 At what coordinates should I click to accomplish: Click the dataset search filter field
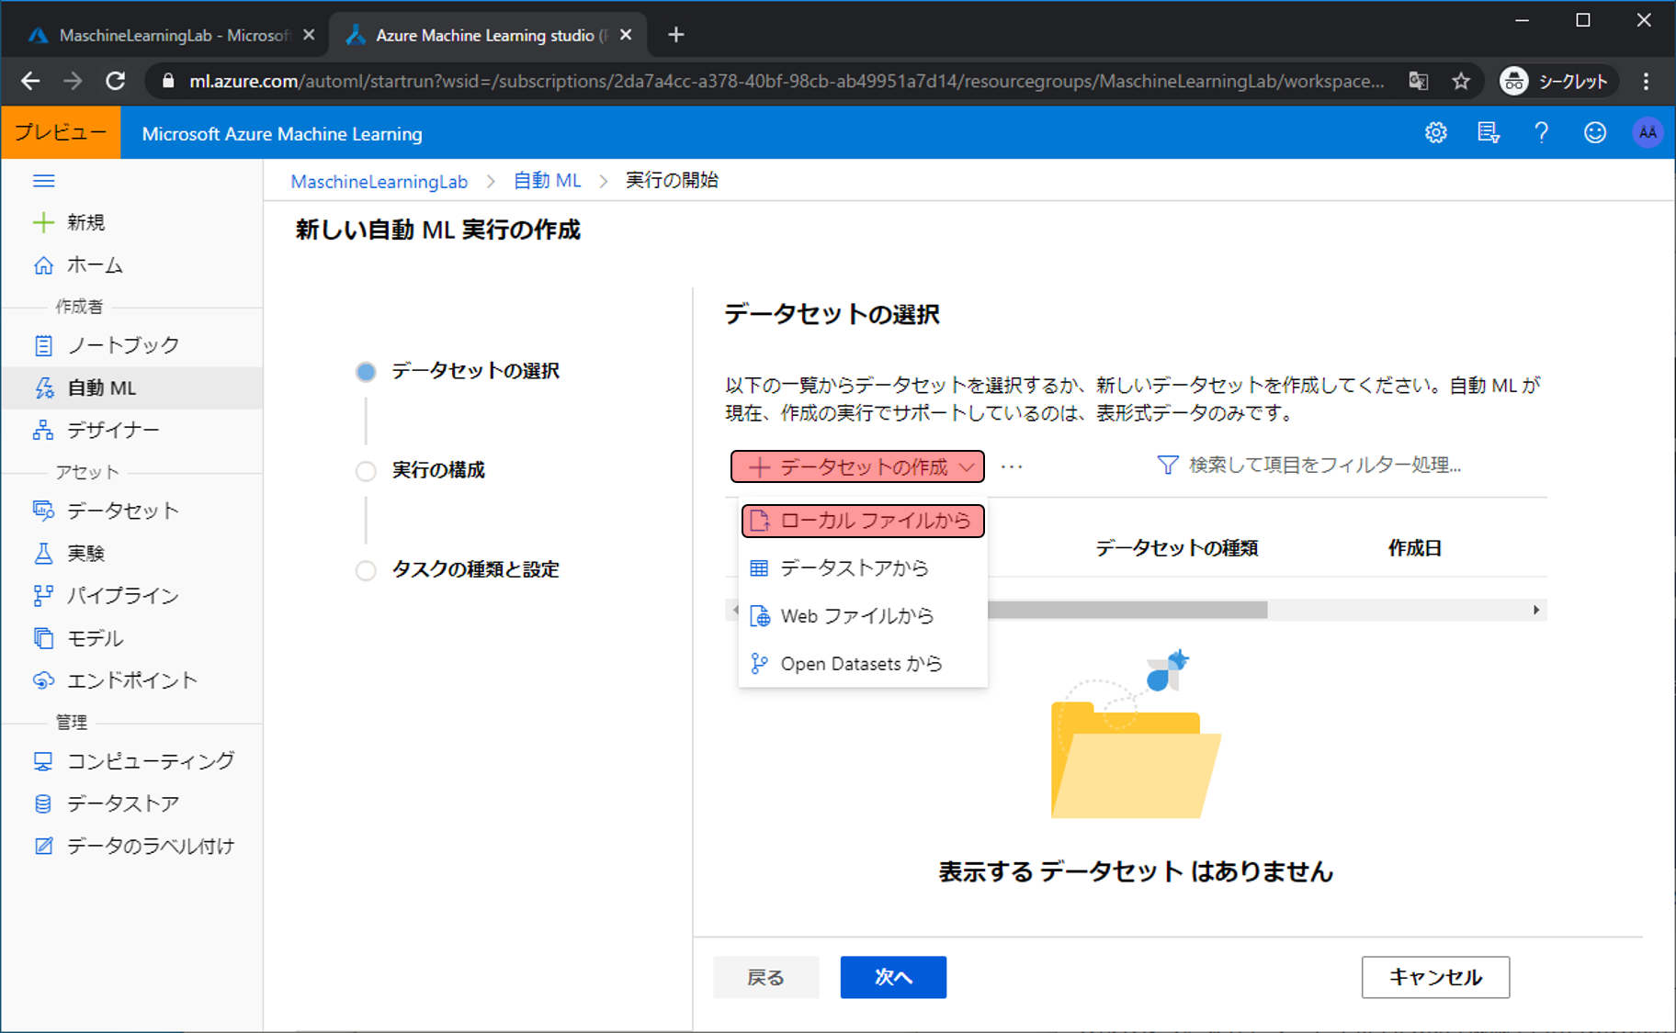(1323, 466)
